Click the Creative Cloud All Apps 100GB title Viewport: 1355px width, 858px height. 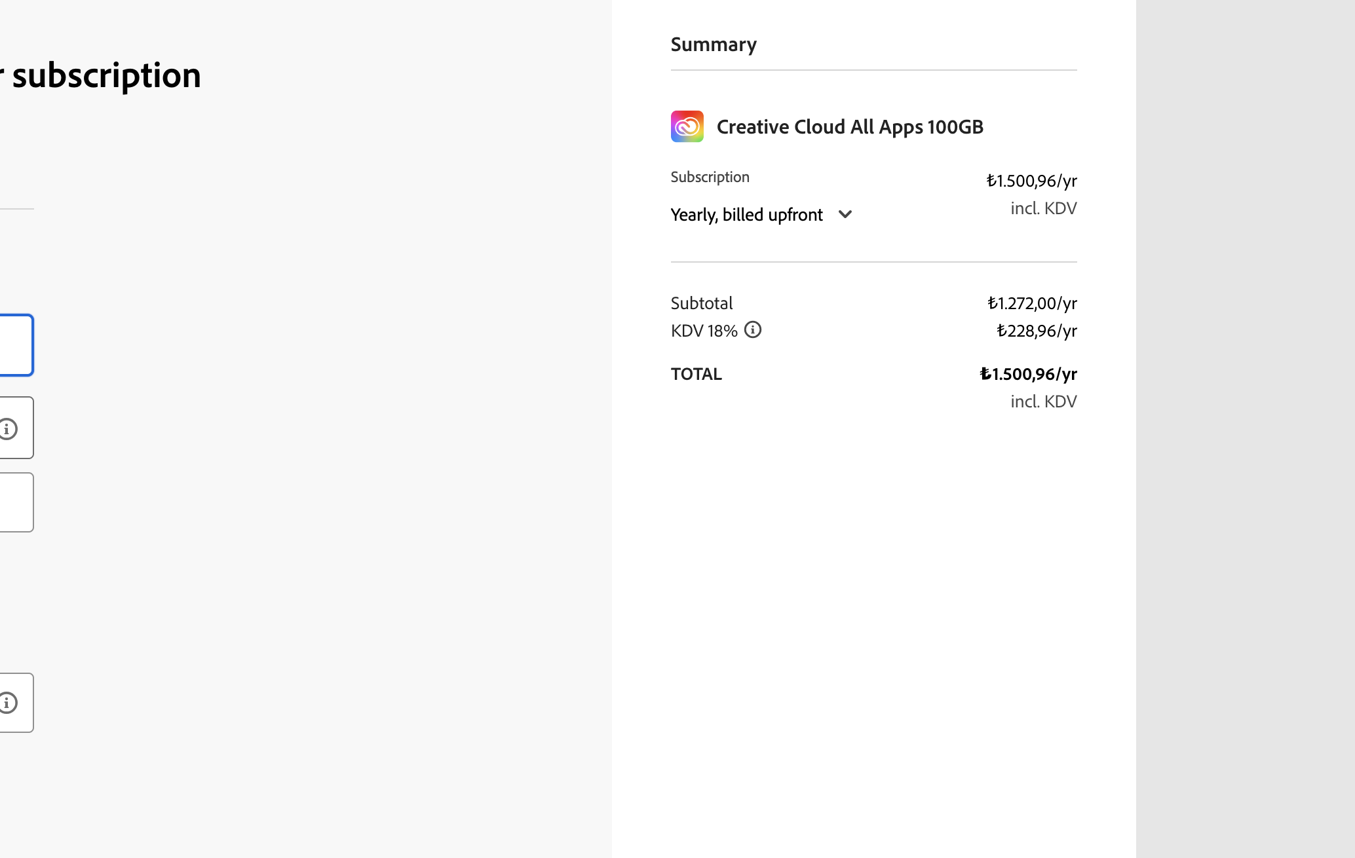pos(850,127)
